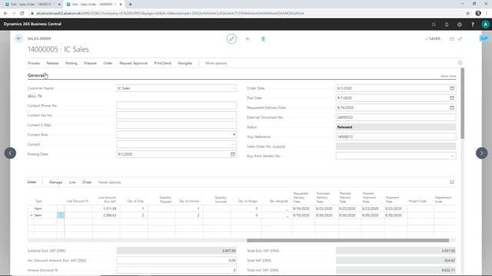
Task: Open calendar for Due Date
Action: (452, 98)
